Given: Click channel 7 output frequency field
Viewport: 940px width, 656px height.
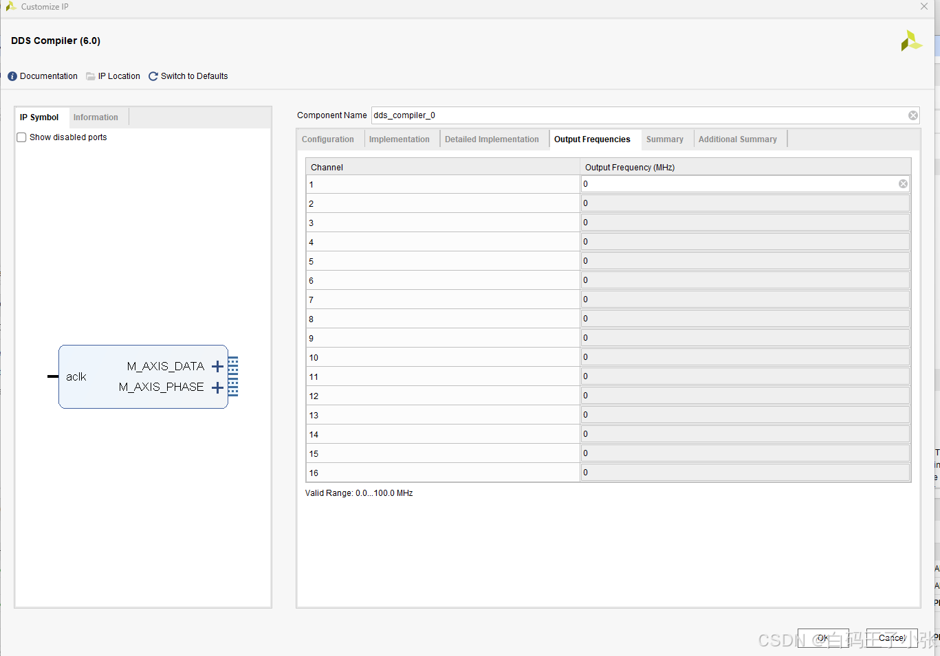Looking at the screenshot, I should pos(745,299).
